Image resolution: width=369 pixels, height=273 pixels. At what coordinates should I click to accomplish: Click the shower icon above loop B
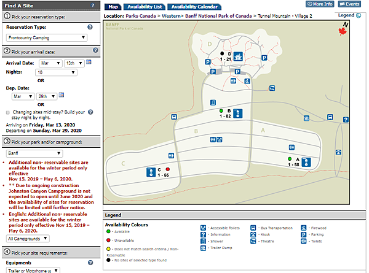pyautogui.click(x=213, y=102)
